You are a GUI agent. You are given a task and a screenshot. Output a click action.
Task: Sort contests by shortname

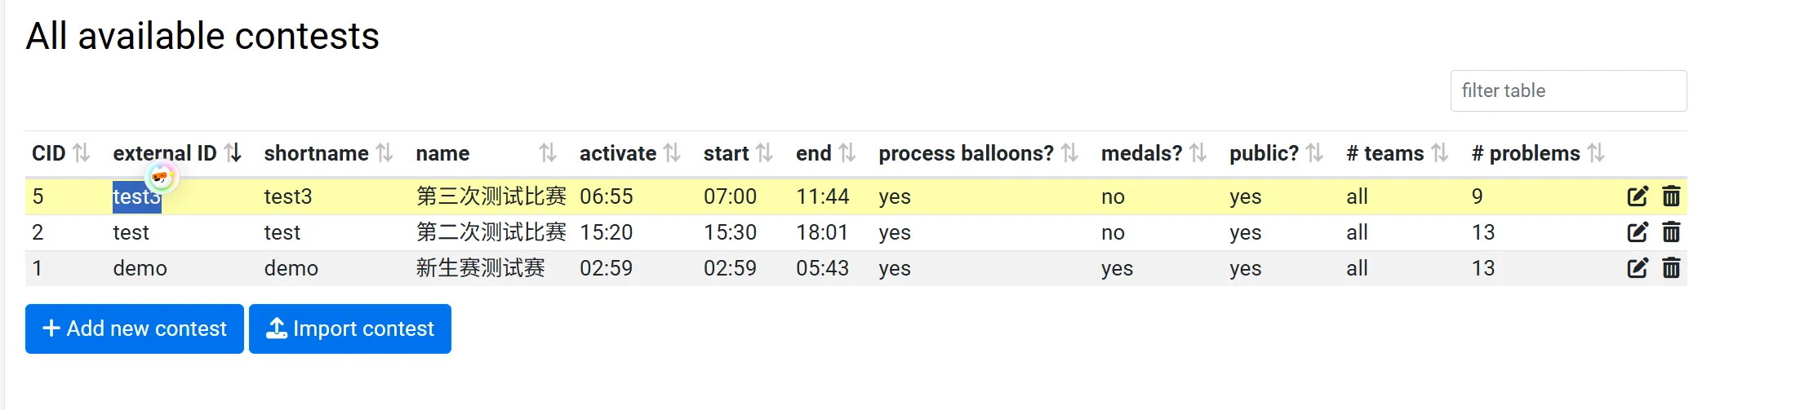[384, 153]
